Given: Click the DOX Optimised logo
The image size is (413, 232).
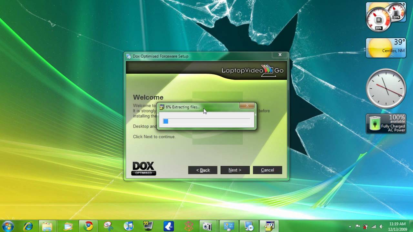Looking at the screenshot, I should (144, 169).
